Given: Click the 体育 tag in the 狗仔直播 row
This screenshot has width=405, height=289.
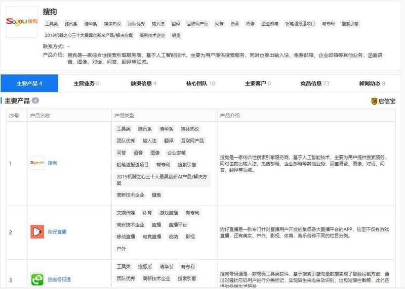Looking at the screenshot, I should [x=147, y=213].
